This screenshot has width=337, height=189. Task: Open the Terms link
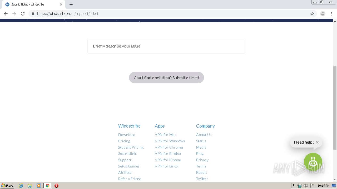click(x=201, y=166)
